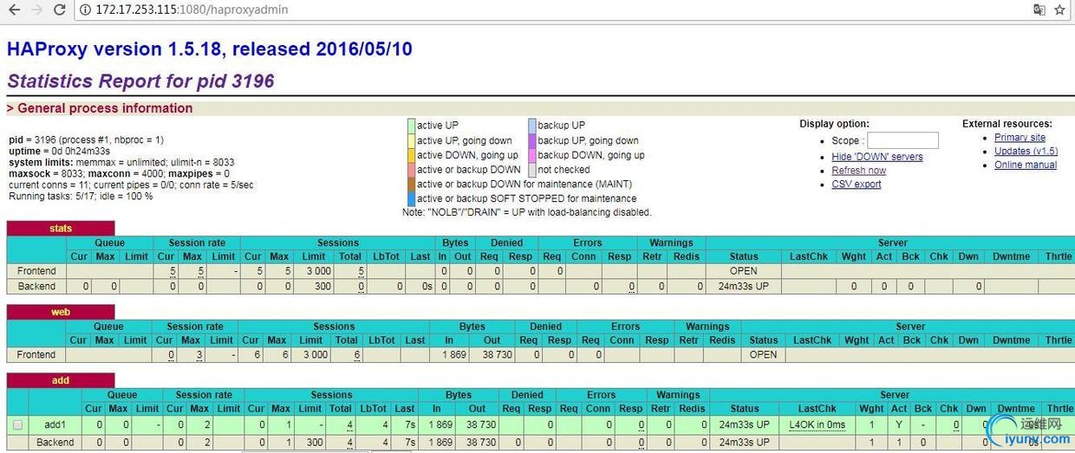Click the 'active UP' green legend swatch

[411, 126]
